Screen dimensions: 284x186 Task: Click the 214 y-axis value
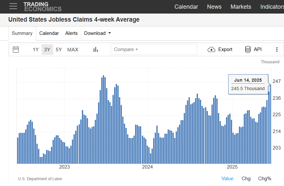click(x=277, y=131)
